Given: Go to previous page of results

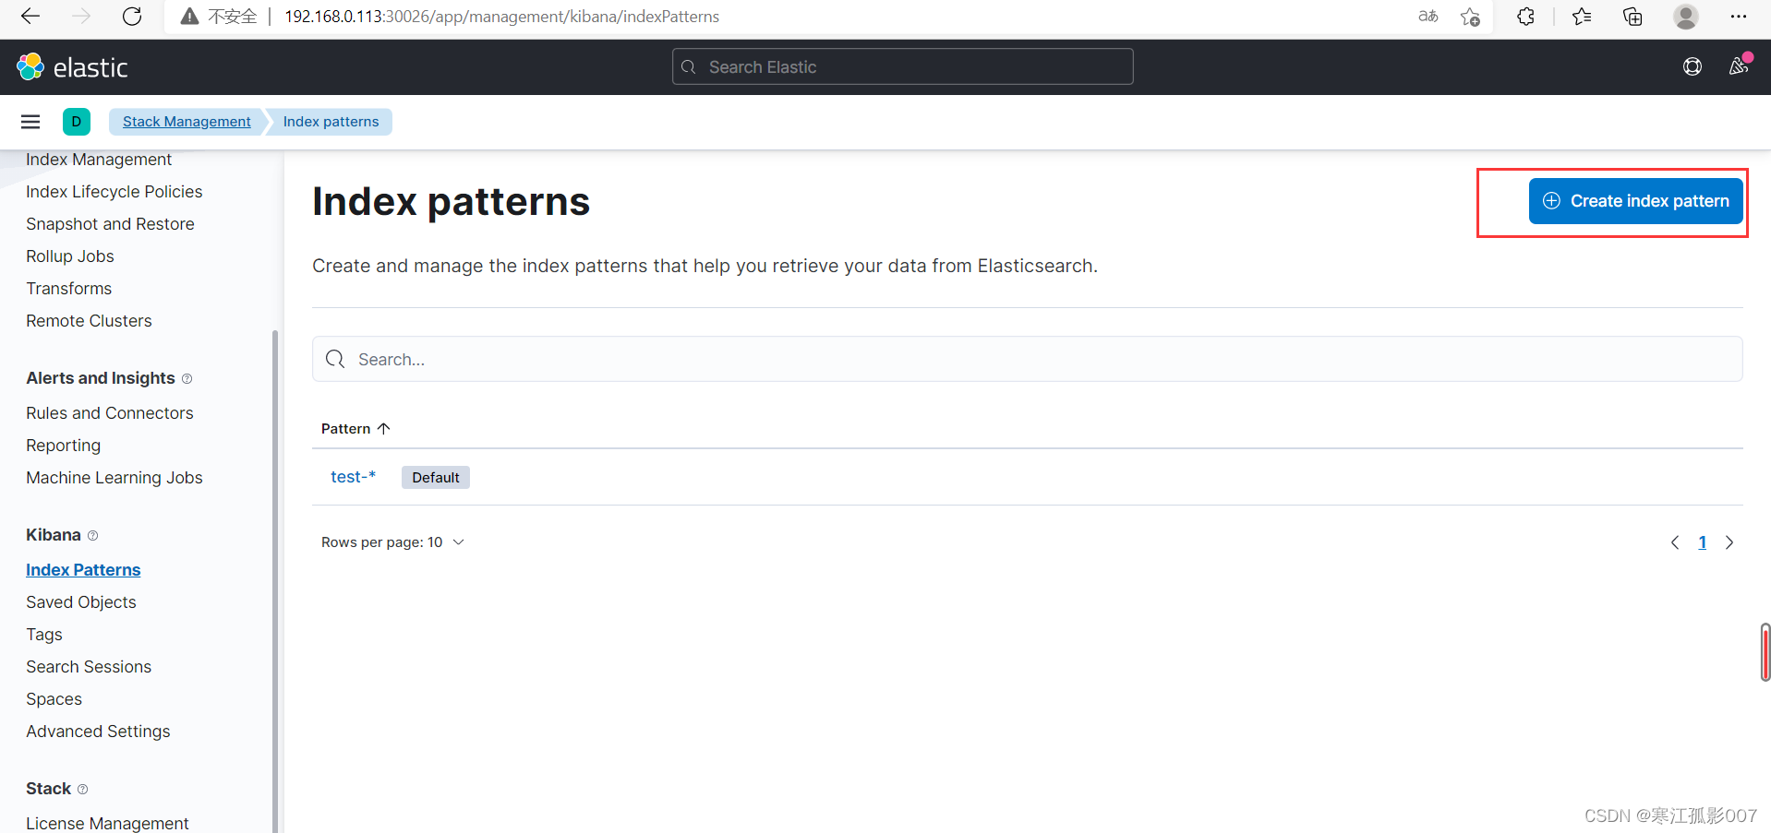Looking at the screenshot, I should click(1675, 542).
